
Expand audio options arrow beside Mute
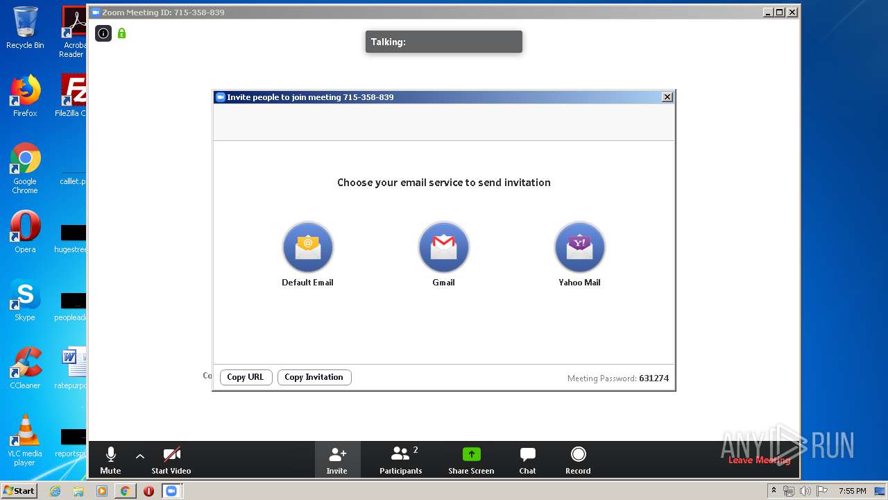140,456
